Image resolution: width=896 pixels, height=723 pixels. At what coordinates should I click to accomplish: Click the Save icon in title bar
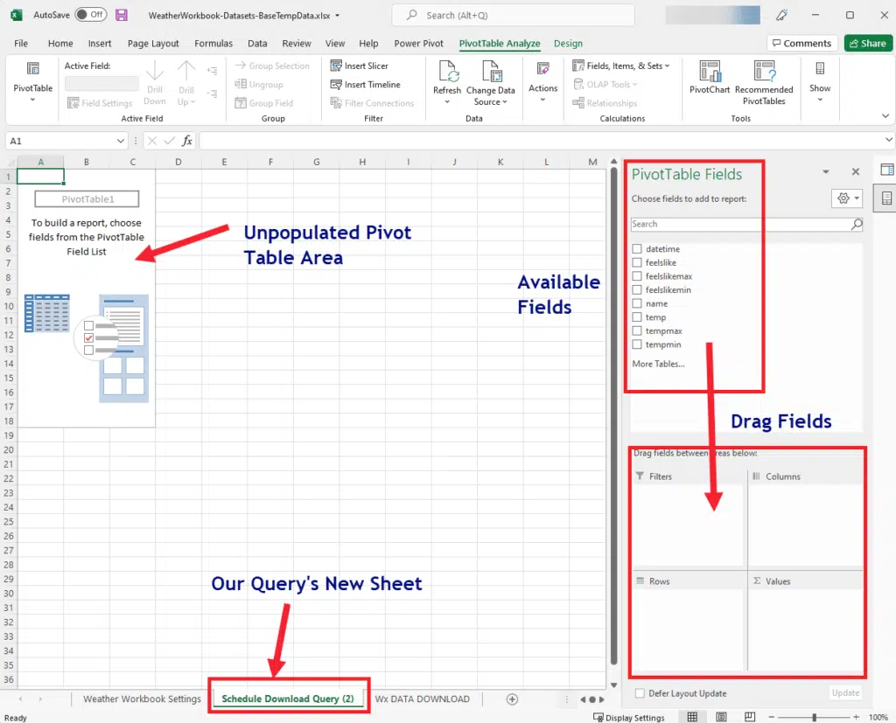pyautogui.click(x=122, y=16)
